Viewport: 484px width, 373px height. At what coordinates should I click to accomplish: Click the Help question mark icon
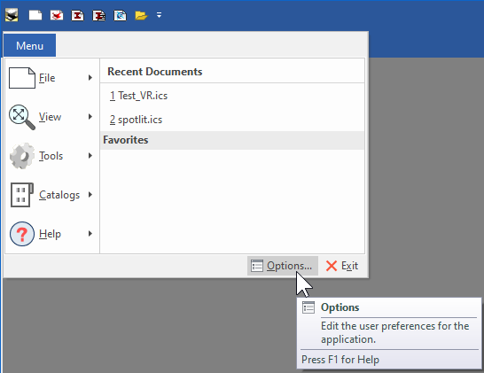click(22, 234)
